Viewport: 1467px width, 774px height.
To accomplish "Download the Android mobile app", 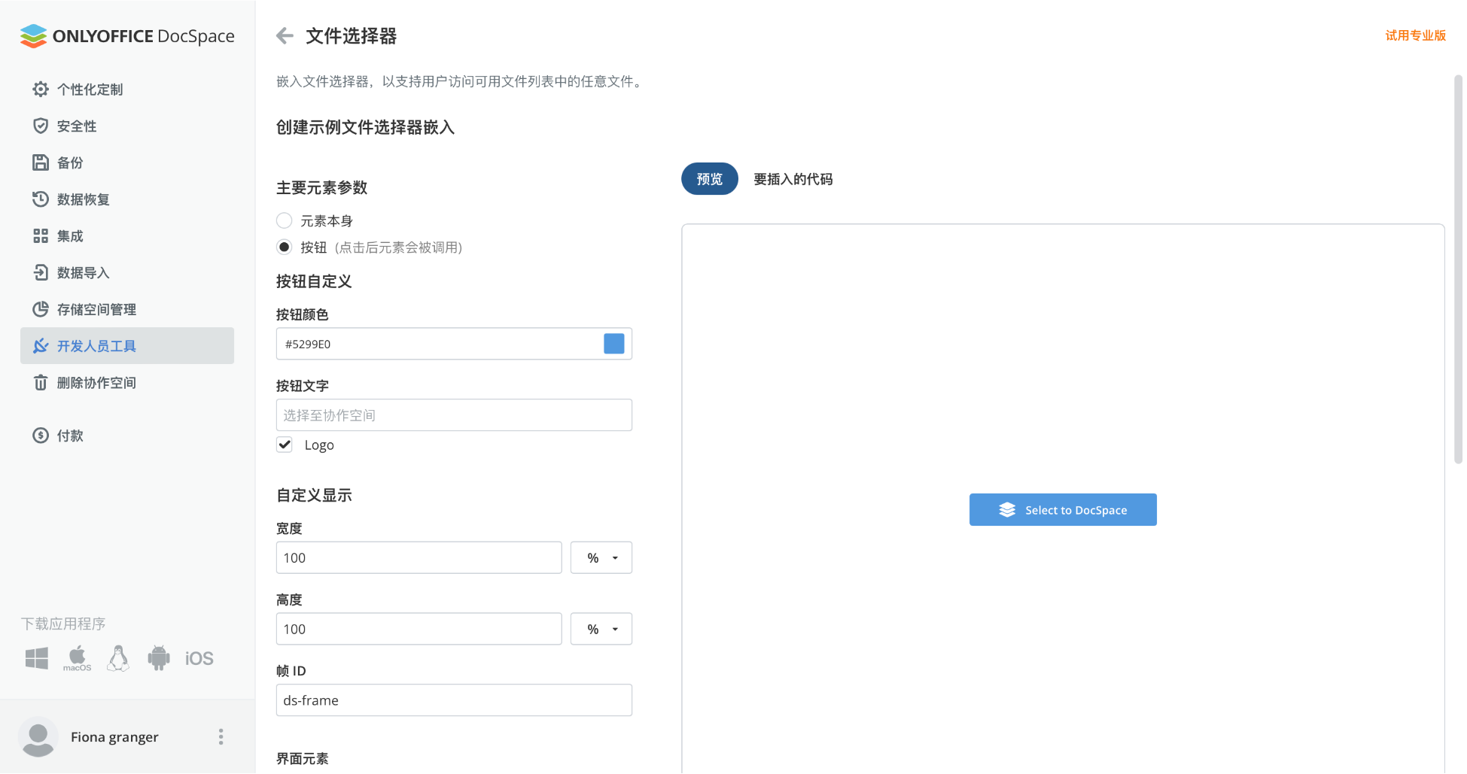I will (159, 658).
